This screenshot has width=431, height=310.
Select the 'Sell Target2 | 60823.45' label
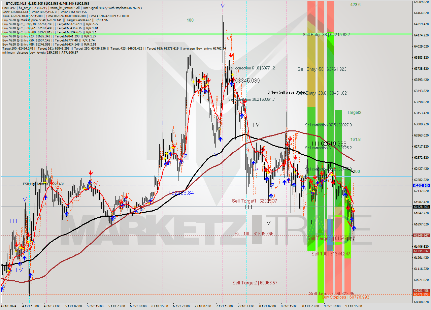pyautogui.click(x=331, y=293)
